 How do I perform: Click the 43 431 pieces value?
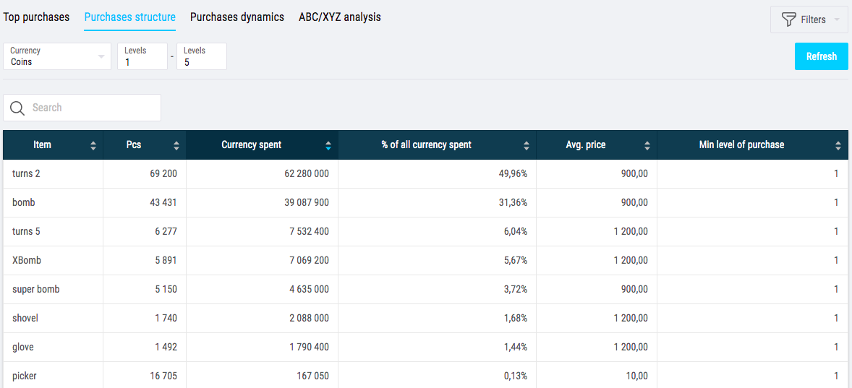(163, 202)
